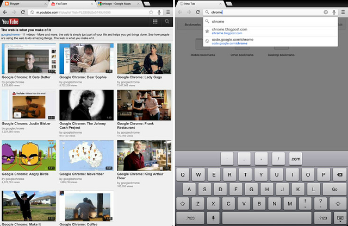Open Google Chrome: Dear Sophie thumbnail

[x=86, y=59]
